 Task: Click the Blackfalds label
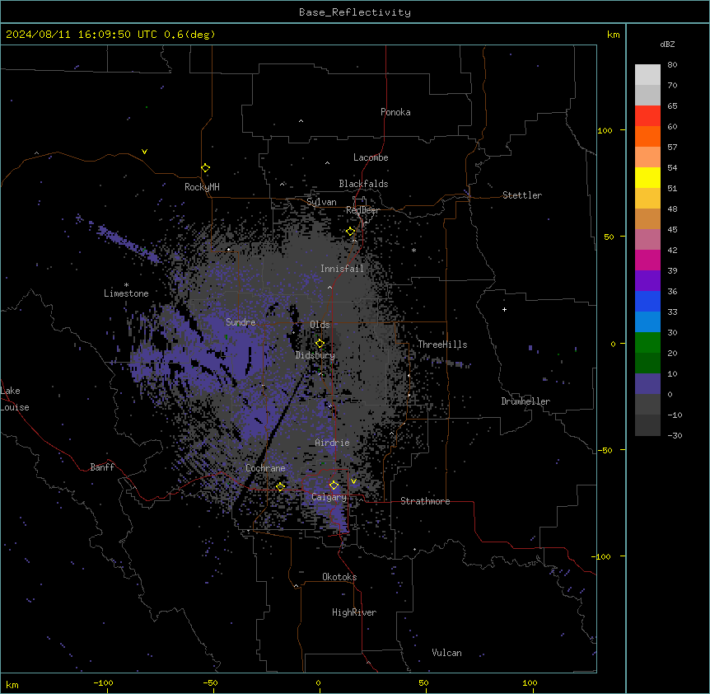point(363,184)
